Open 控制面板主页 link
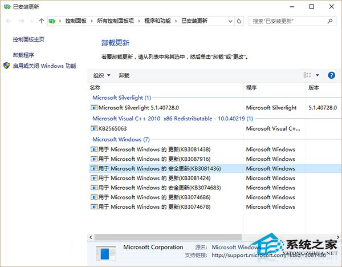The height and width of the screenshot is (267, 342). pos(28,39)
